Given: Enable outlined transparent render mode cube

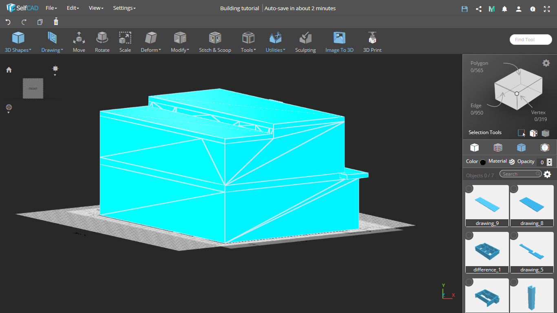Looking at the screenshot, I should 545,148.
